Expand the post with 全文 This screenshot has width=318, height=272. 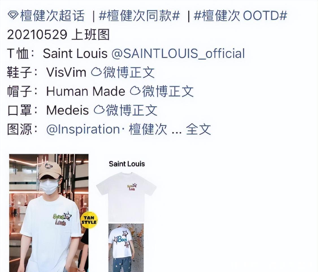point(198,129)
